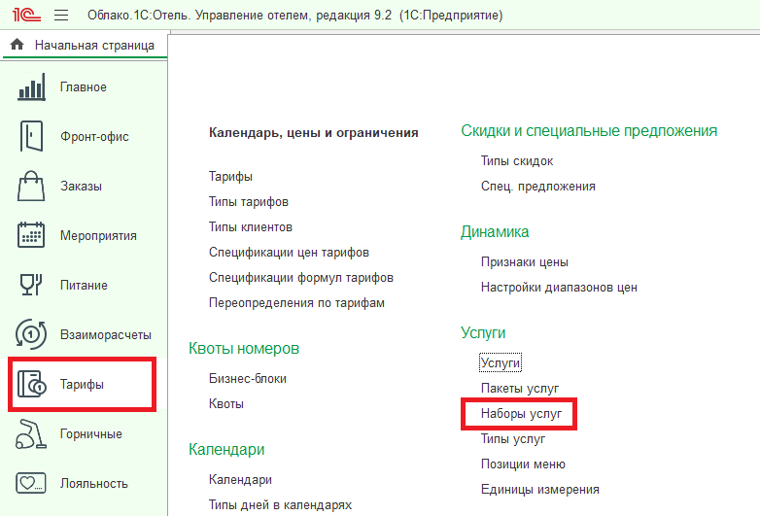The image size is (760, 516).
Task: Open Типы услуг
Action: click(513, 438)
